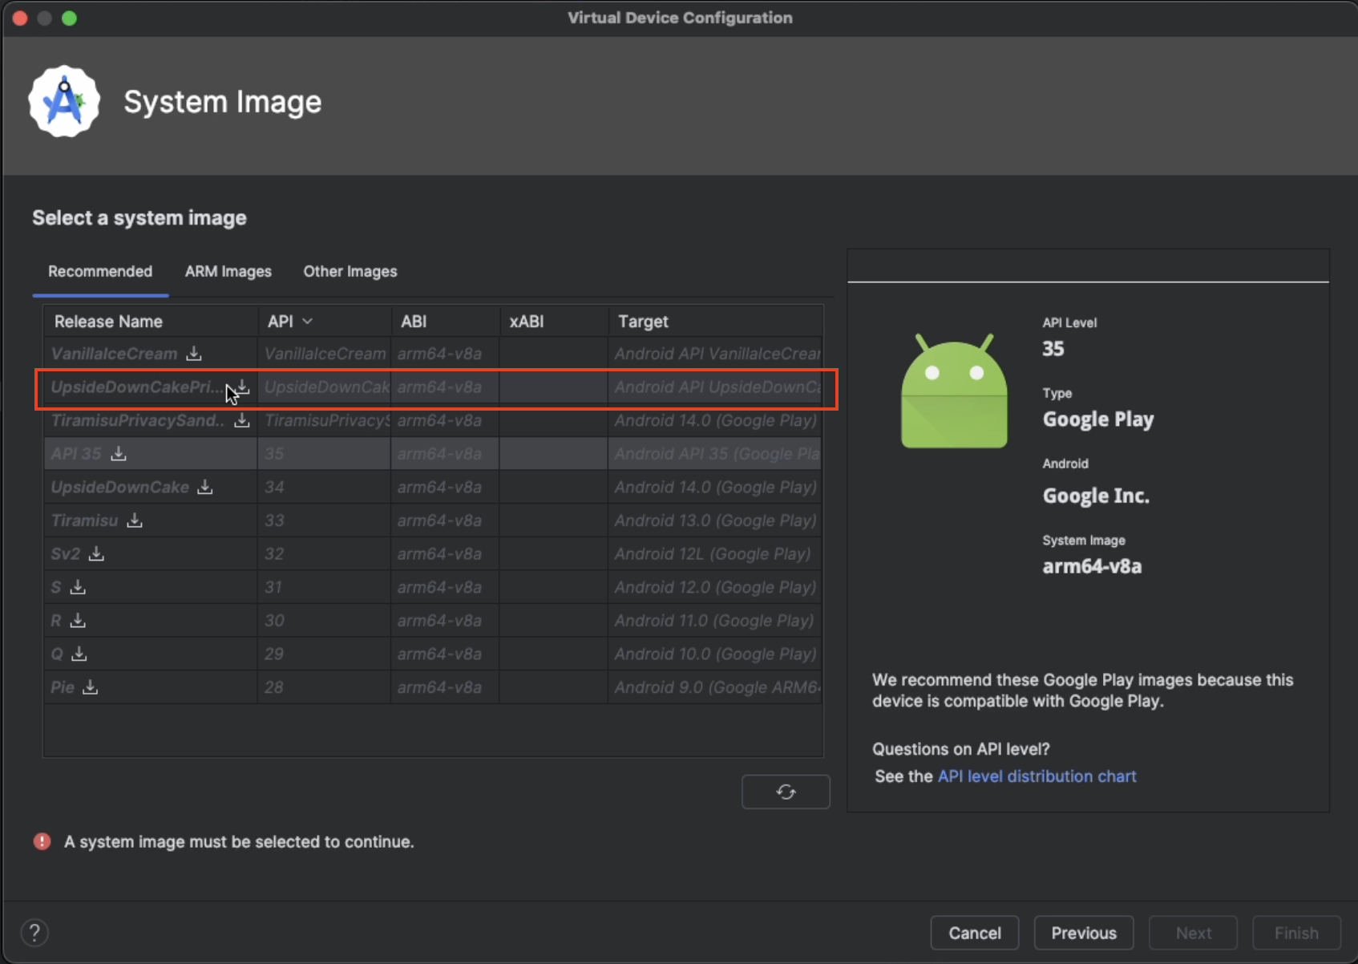Click the 'Select a system image' heading
The width and height of the screenshot is (1358, 964).
(139, 218)
